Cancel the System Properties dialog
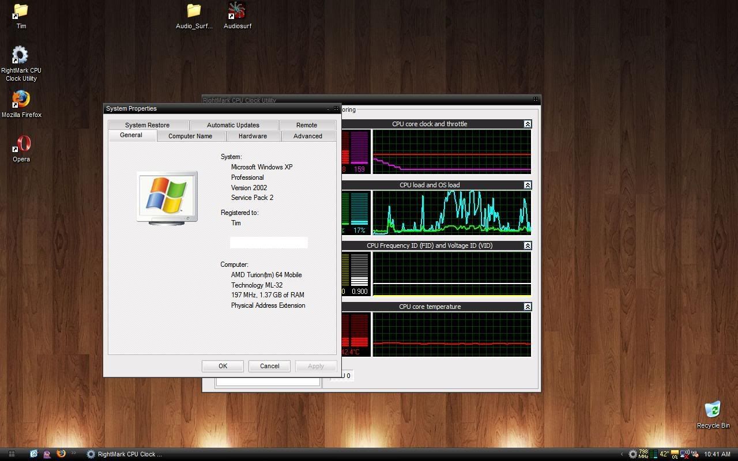738x461 pixels. pos(269,366)
